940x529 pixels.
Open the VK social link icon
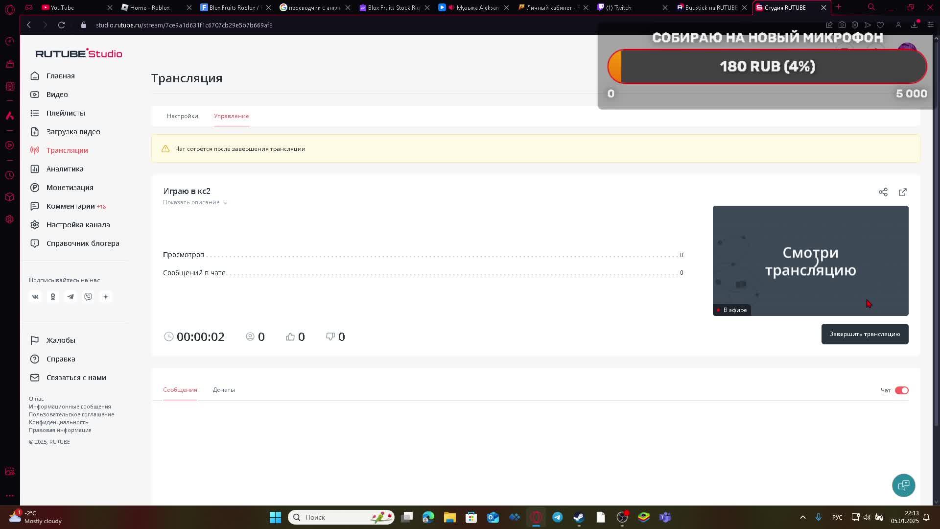click(x=35, y=297)
